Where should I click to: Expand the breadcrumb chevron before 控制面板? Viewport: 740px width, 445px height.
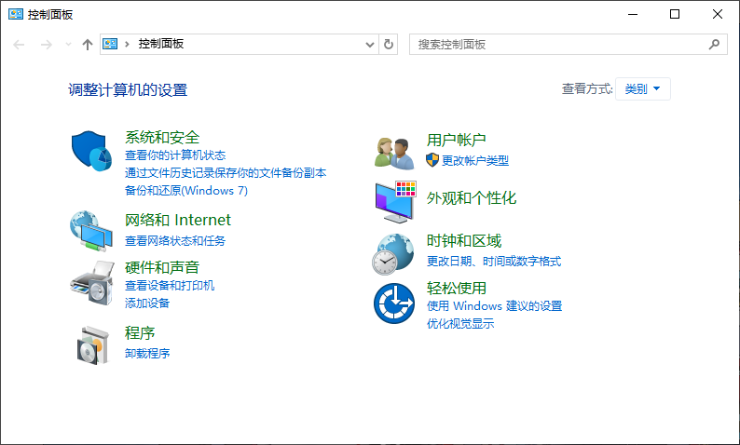coord(127,45)
